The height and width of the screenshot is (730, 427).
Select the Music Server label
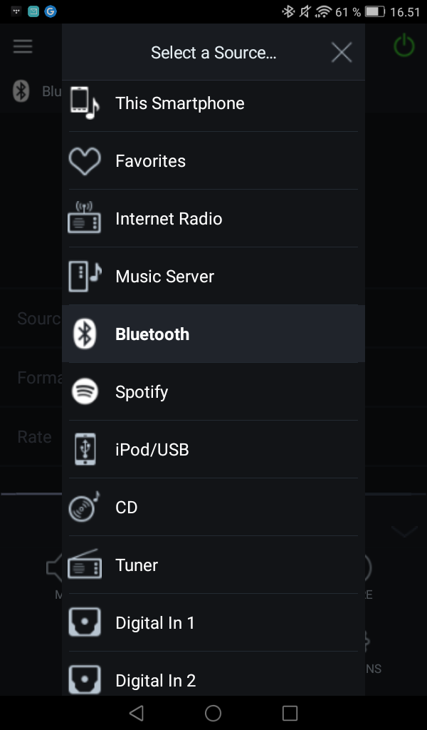pyautogui.click(x=164, y=277)
